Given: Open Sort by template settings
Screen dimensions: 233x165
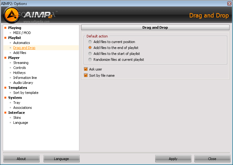Looking at the screenshot, I should click(x=26, y=93).
